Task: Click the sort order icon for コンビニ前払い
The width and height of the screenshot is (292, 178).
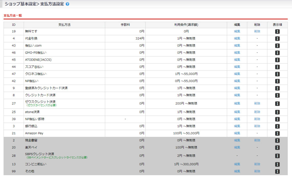Action: (x=277, y=164)
